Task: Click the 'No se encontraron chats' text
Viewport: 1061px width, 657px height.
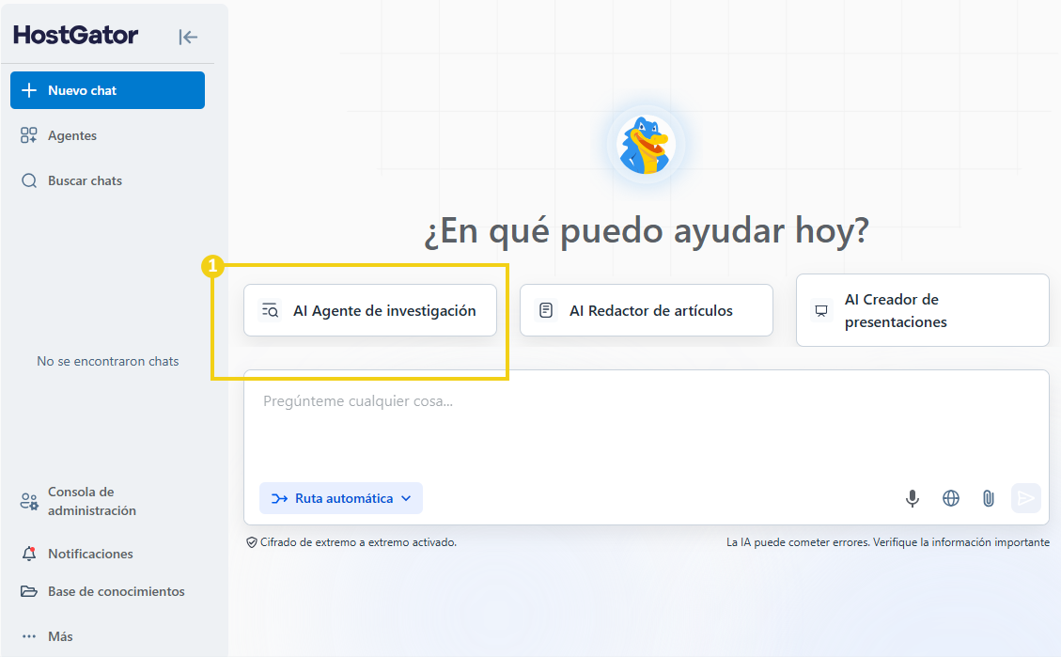Action: pyautogui.click(x=107, y=361)
